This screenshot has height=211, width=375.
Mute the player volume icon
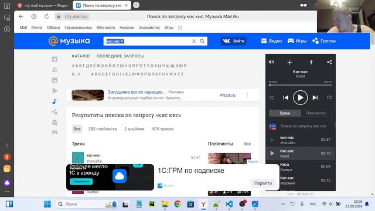click(x=271, y=62)
